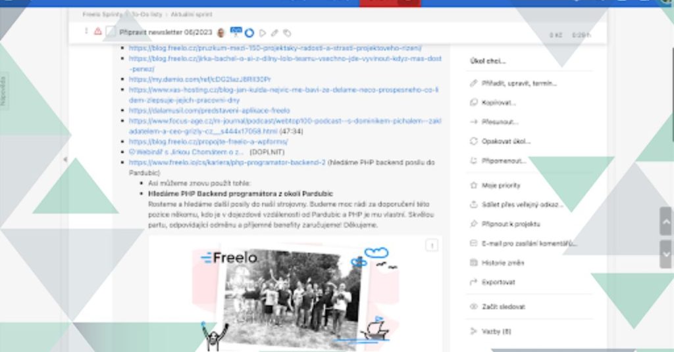This screenshot has width=674, height=352.
Task: Click the blue circle status icon
Action: (x=249, y=33)
